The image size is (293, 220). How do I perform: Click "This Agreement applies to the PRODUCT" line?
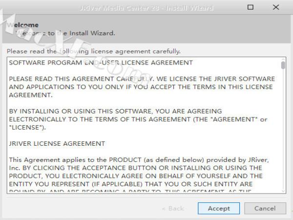coord(139,160)
